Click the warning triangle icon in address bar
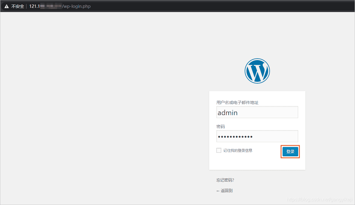Viewport: 355px width, 205px height. [x=7, y=6]
